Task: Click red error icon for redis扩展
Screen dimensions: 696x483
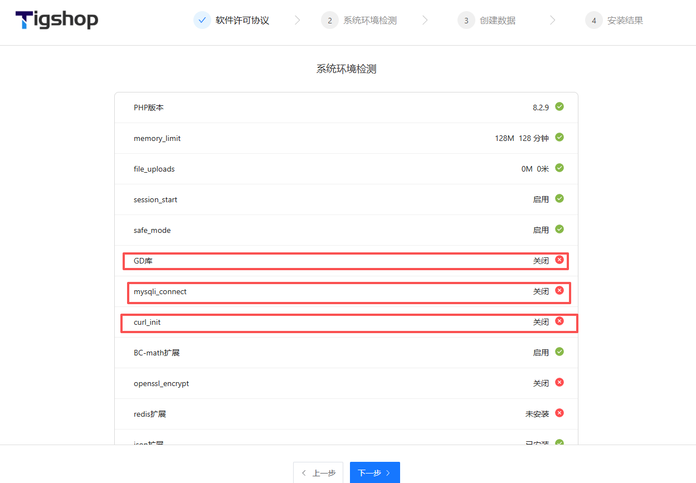Action: 559,413
